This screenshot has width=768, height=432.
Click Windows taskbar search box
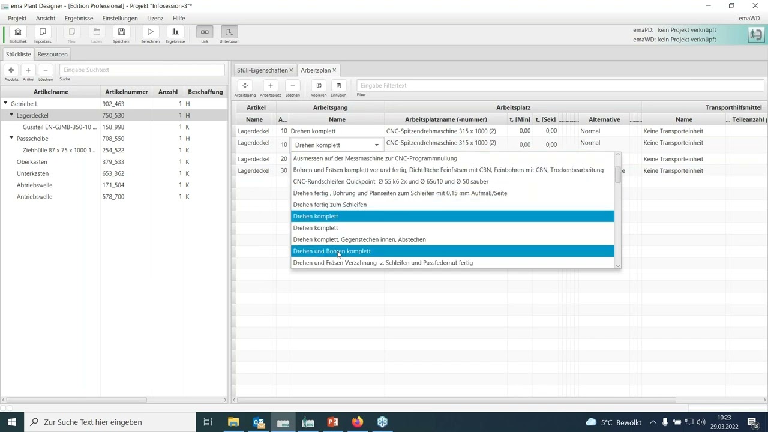111,422
